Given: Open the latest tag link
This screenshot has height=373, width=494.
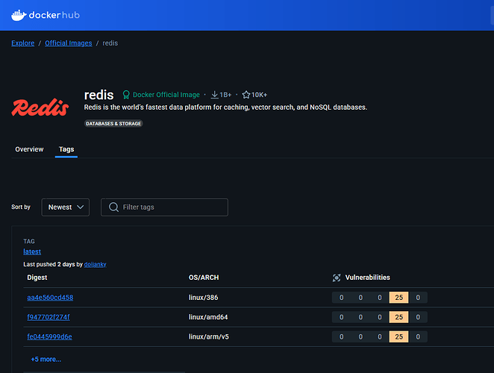Looking at the screenshot, I should [32, 251].
